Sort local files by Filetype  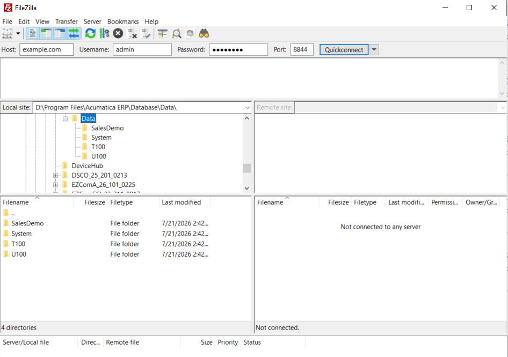tap(134, 202)
